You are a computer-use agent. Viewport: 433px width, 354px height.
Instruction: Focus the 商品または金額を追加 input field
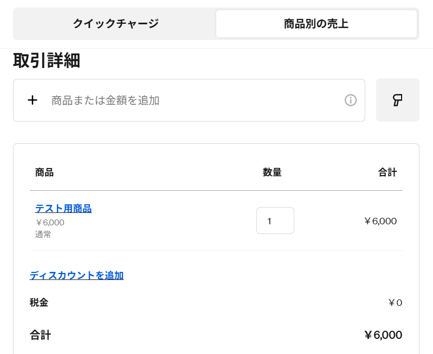189,101
